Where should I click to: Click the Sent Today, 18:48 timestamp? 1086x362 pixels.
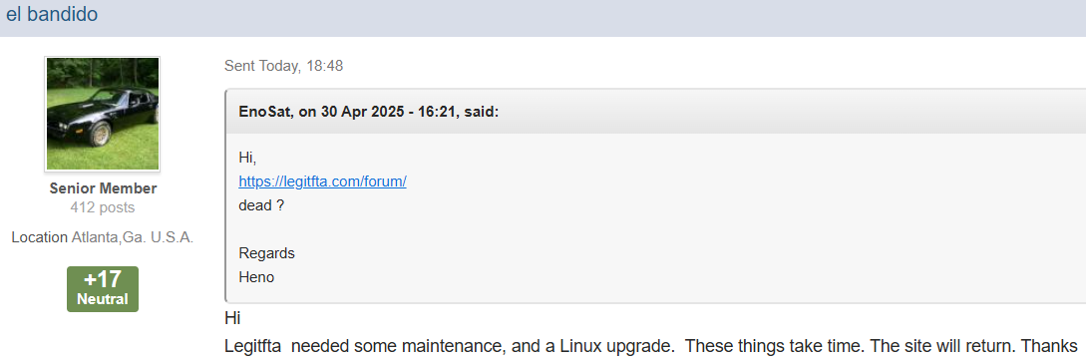click(284, 67)
